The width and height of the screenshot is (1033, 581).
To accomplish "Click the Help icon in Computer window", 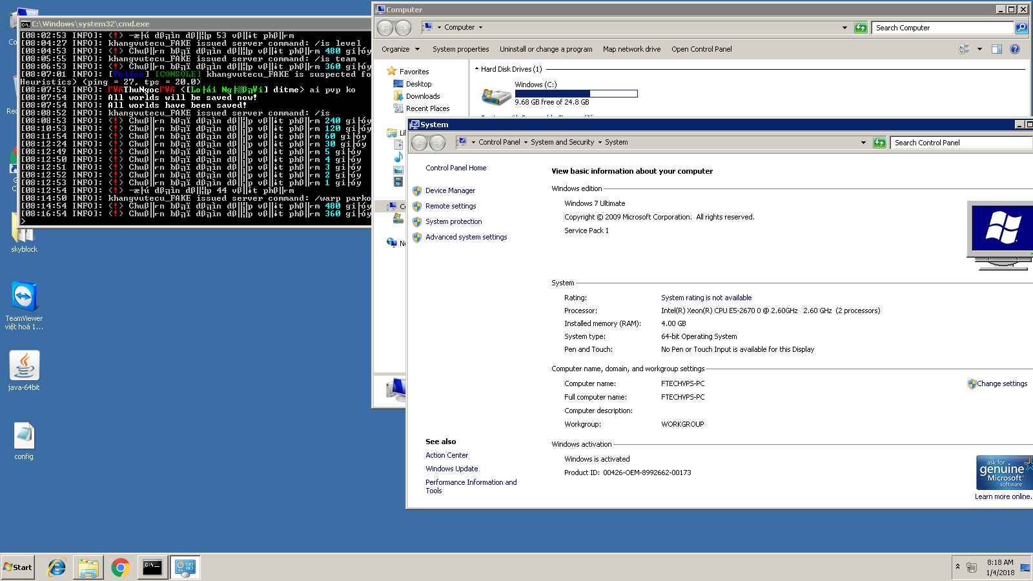I will [1014, 49].
